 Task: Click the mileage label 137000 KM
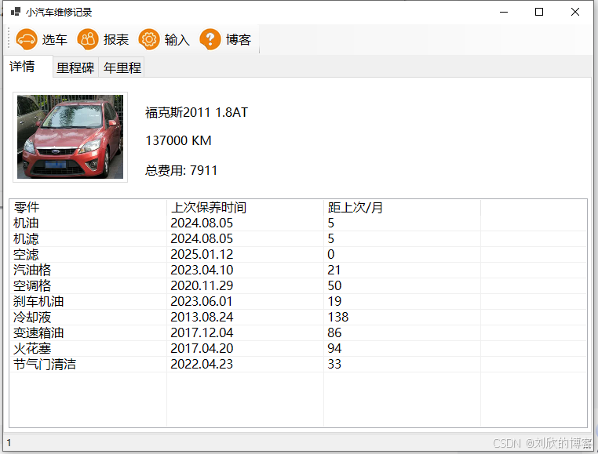[178, 140]
